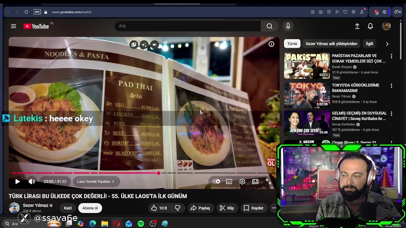Open the extensions cube icon
Image resolution: width=406 pixels, height=228 pixels.
click(384, 12)
